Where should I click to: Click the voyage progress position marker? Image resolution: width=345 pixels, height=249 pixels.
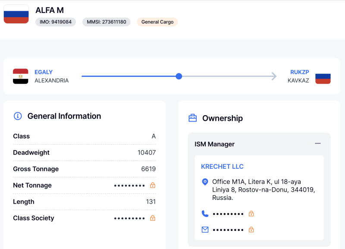[179, 76]
